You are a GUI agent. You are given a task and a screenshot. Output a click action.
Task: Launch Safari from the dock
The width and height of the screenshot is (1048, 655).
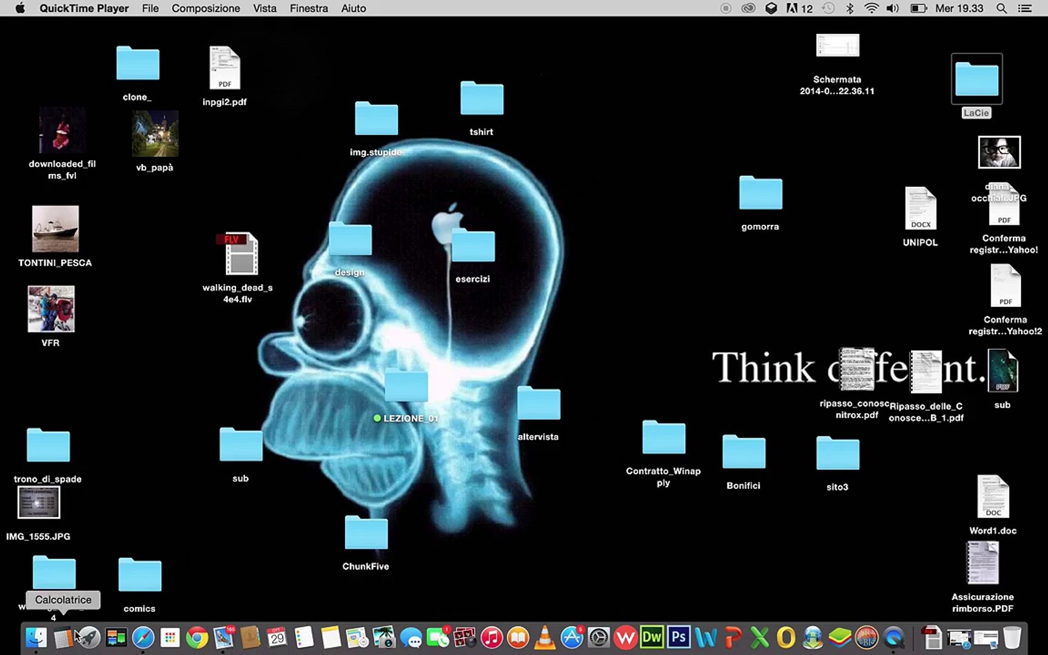click(143, 637)
